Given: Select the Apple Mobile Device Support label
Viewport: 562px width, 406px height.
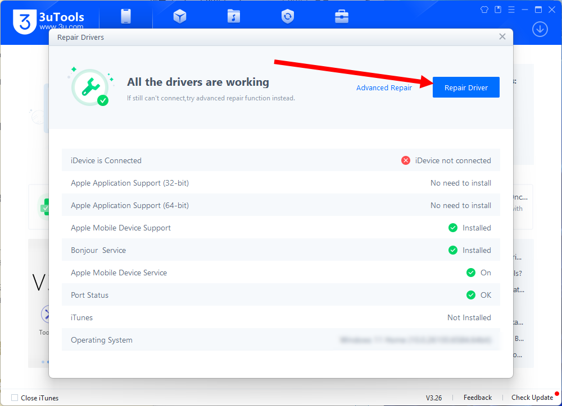Looking at the screenshot, I should coord(121,228).
